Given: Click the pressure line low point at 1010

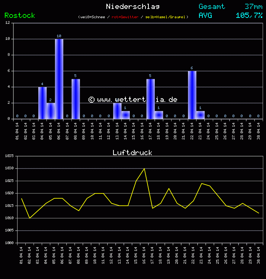Looking at the screenshot, I should pyautogui.click(x=30, y=218).
